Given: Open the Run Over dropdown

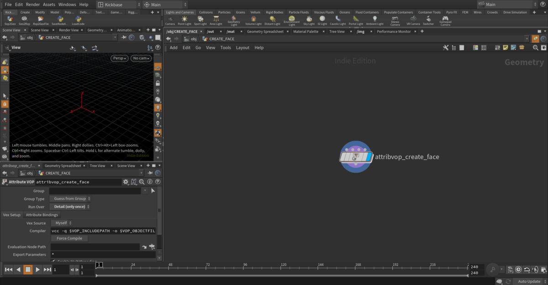Looking at the screenshot, I should pos(70,206).
